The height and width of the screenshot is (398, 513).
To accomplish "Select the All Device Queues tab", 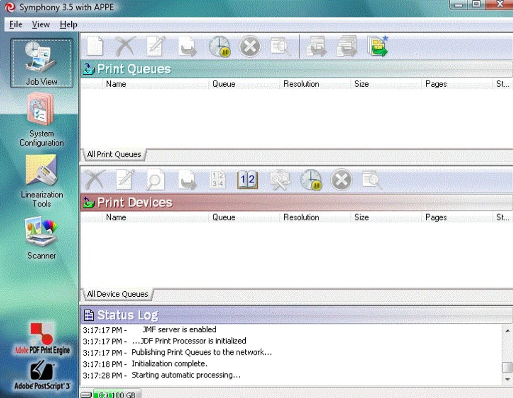I will (x=117, y=294).
